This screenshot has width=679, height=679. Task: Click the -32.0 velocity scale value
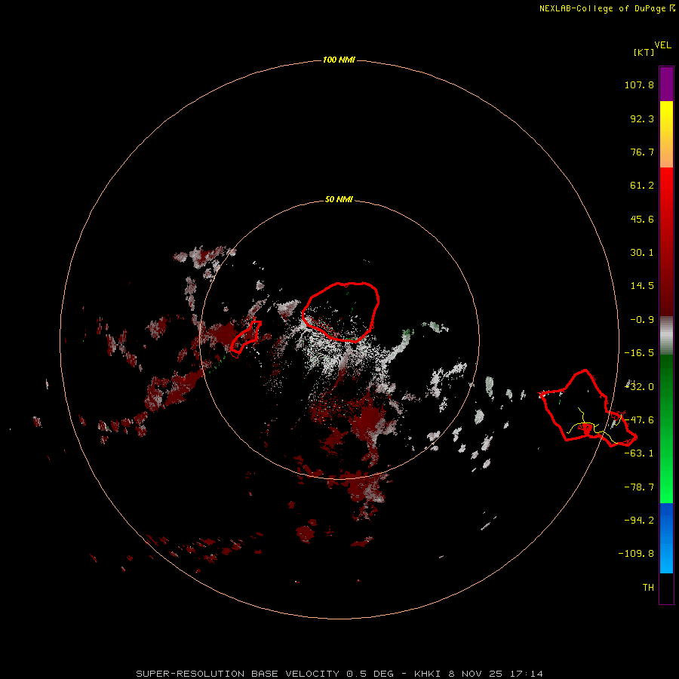pyautogui.click(x=639, y=387)
